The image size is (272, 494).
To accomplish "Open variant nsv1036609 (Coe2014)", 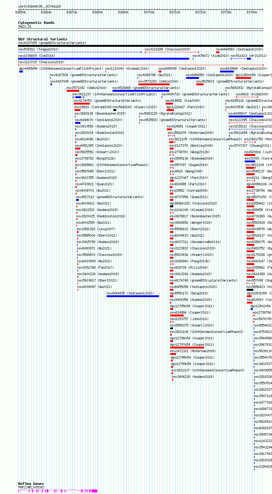I will [37, 56].
